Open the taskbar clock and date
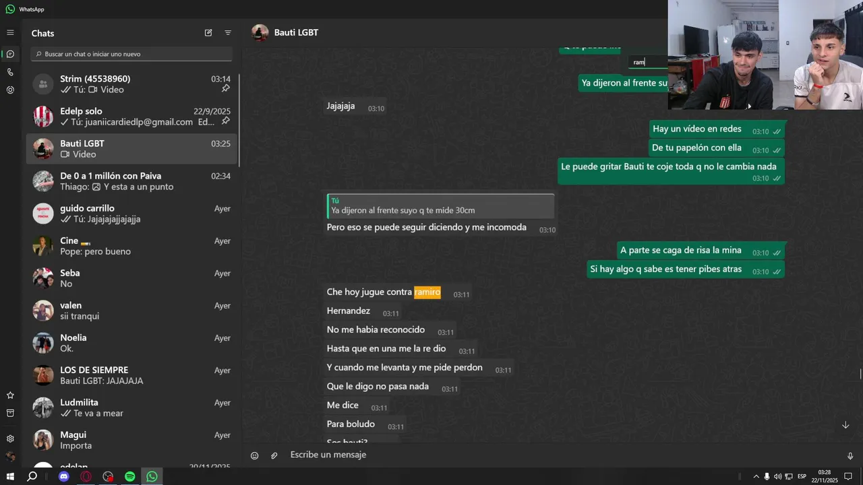Screen dimensions: 863x485 (x=824, y=476)
